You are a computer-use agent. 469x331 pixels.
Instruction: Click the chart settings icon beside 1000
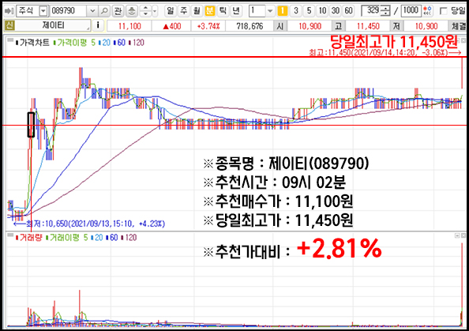pyautogui.click(x=428, y=11)
